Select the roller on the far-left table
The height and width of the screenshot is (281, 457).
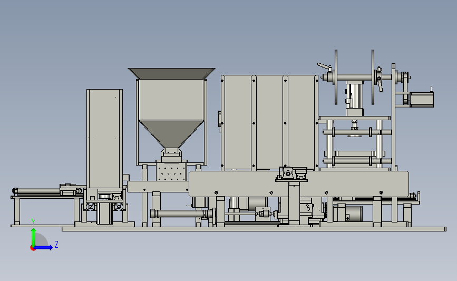pyautogui.click(x=38, y=191)
